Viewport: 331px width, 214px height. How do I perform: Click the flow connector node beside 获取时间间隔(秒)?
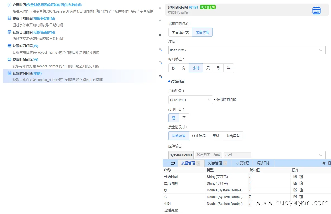click(160, 49)
